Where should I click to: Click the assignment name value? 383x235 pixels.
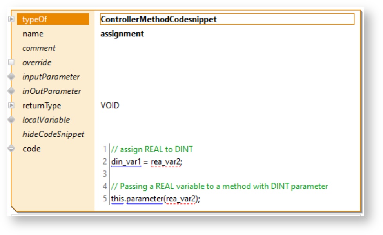tap(122, 34)
